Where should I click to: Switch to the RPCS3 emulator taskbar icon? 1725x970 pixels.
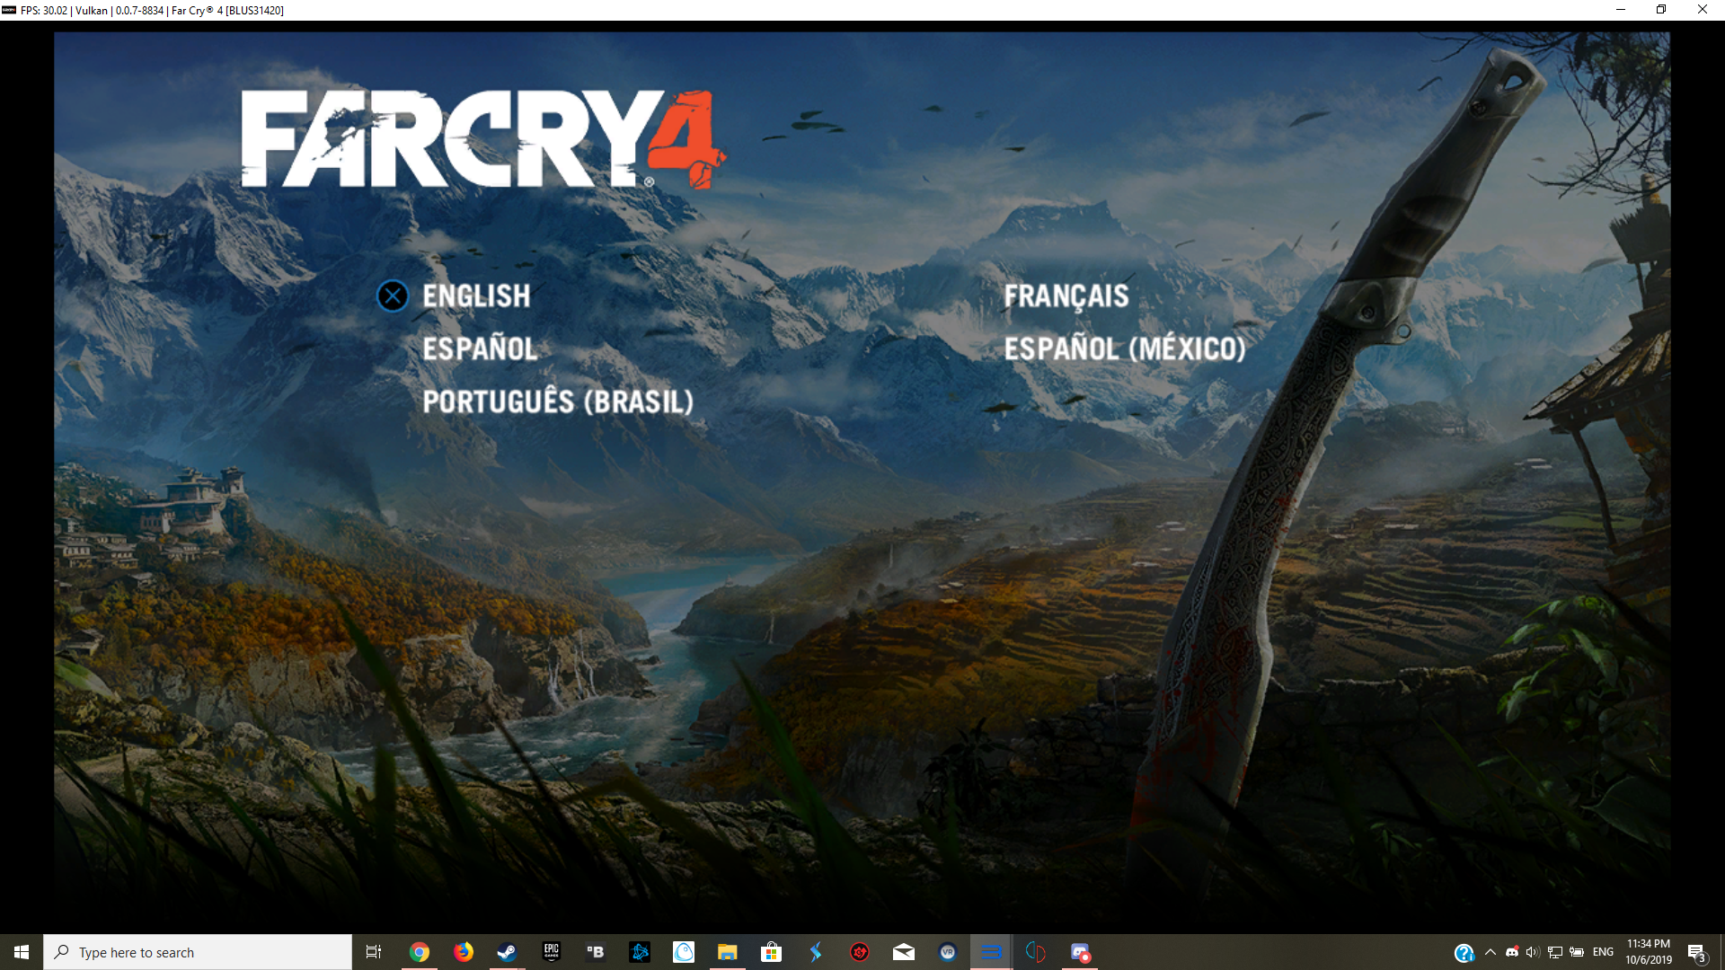[x=992, y=952]
